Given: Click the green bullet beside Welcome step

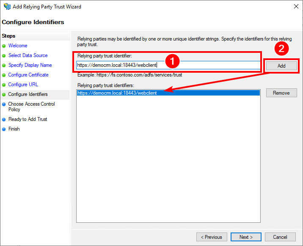Looking at the screenshot, I should [4, 46].
